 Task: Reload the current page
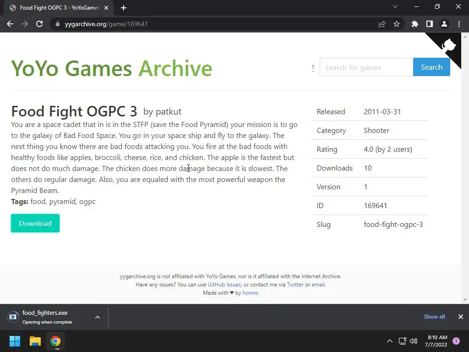(39, 24)
